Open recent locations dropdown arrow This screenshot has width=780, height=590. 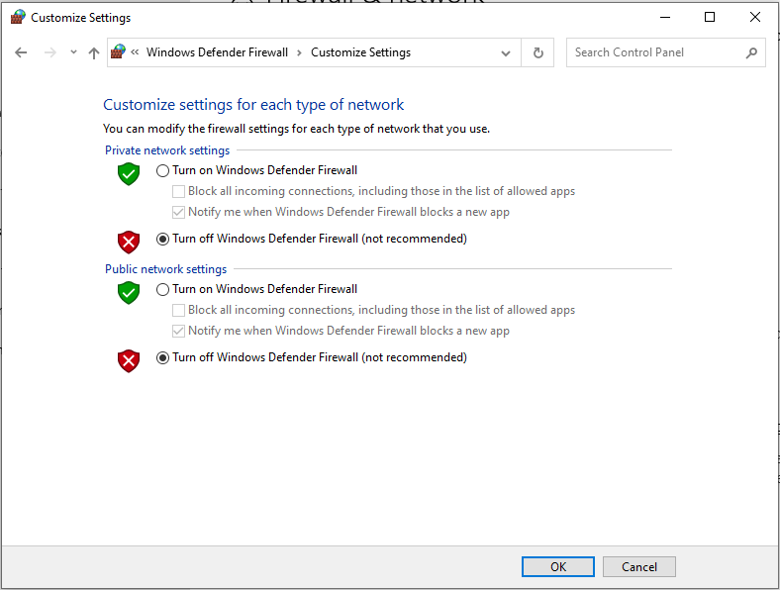[73, 52]
